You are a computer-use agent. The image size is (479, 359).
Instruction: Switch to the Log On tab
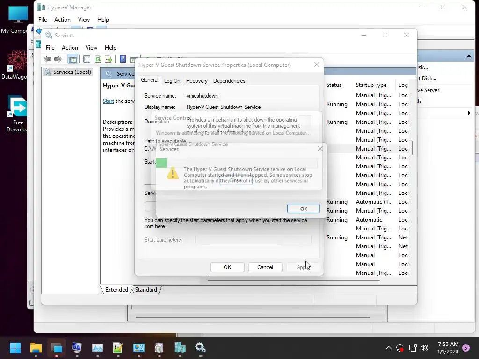point(172,81)
